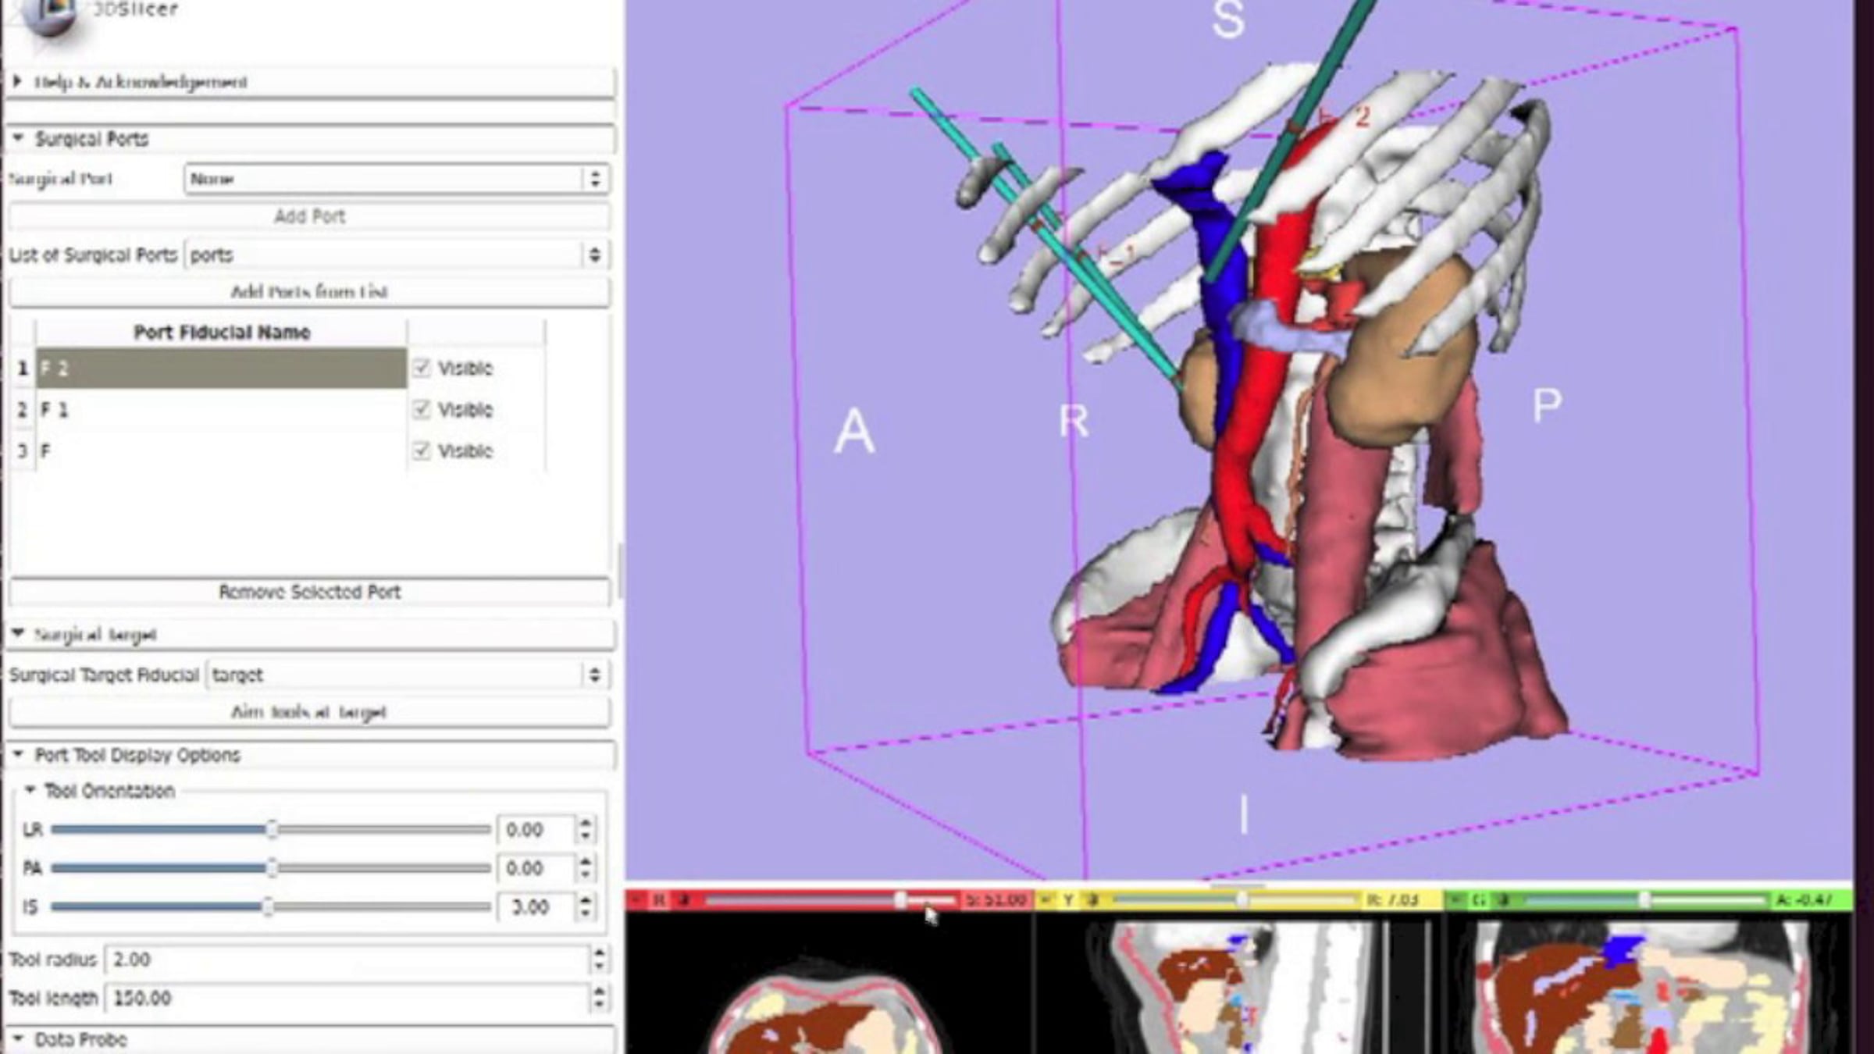Increase the Tool radius spinner arrow
1874x1054 pixels.
point(599,952)
